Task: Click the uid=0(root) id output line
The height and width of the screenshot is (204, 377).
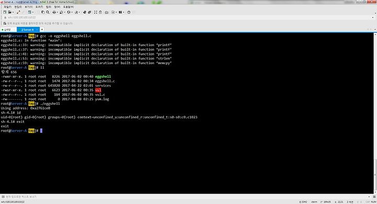Action: coord(99,117)
